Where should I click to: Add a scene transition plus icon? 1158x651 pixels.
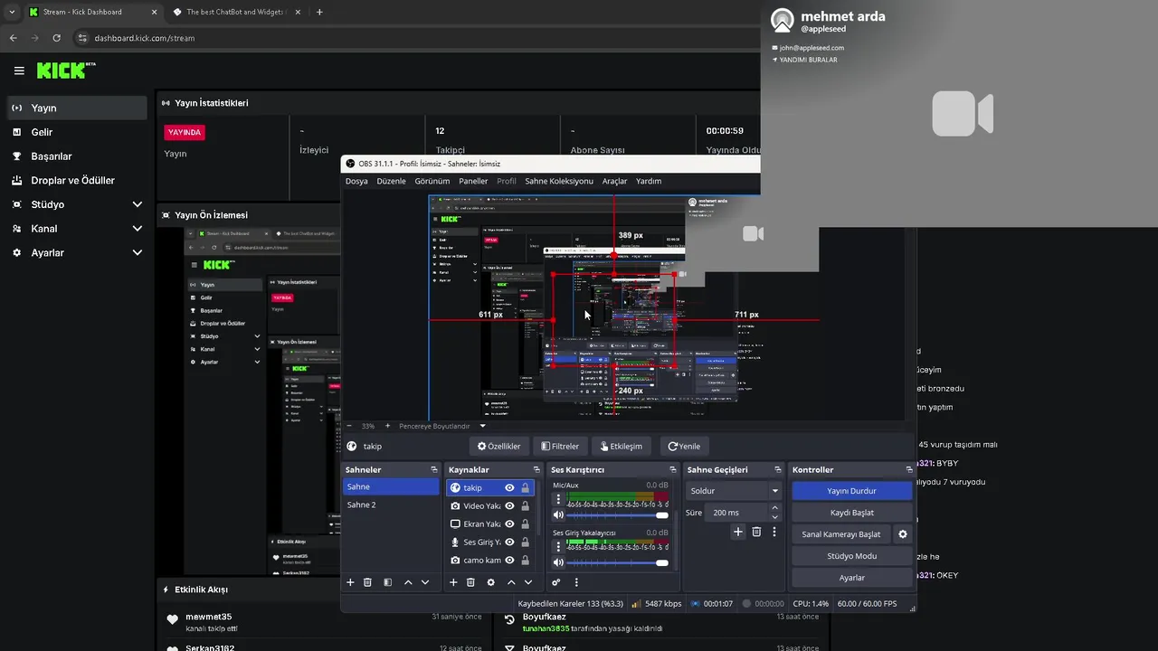(x=738, y=532)
